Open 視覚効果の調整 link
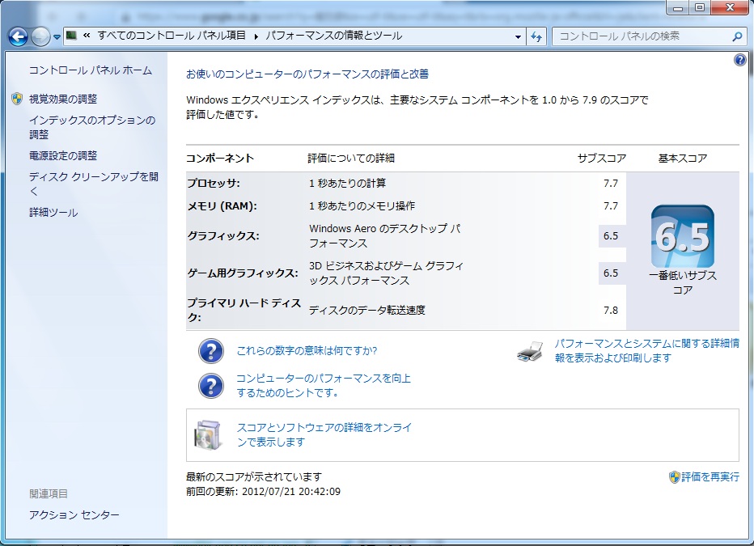 63,99
